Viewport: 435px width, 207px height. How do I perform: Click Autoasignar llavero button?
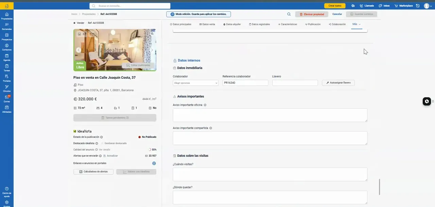(x=338, y=83)
